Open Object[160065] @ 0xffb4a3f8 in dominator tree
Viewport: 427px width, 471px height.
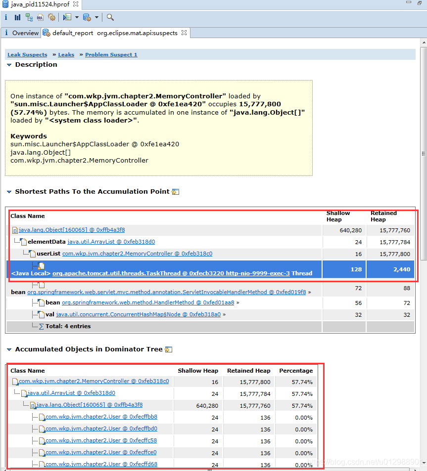(90, 405)
